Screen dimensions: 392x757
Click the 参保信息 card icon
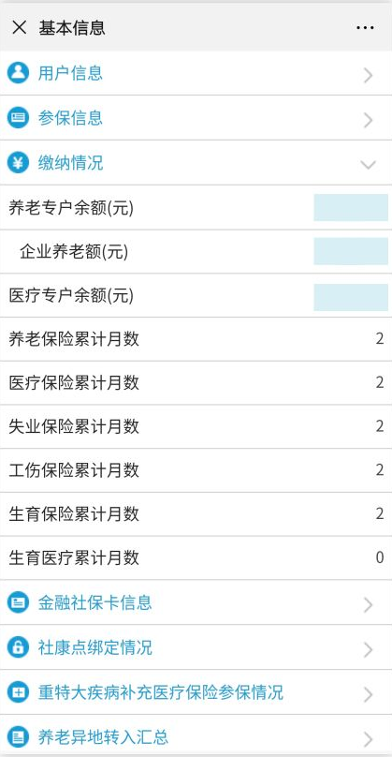[19, 118]
